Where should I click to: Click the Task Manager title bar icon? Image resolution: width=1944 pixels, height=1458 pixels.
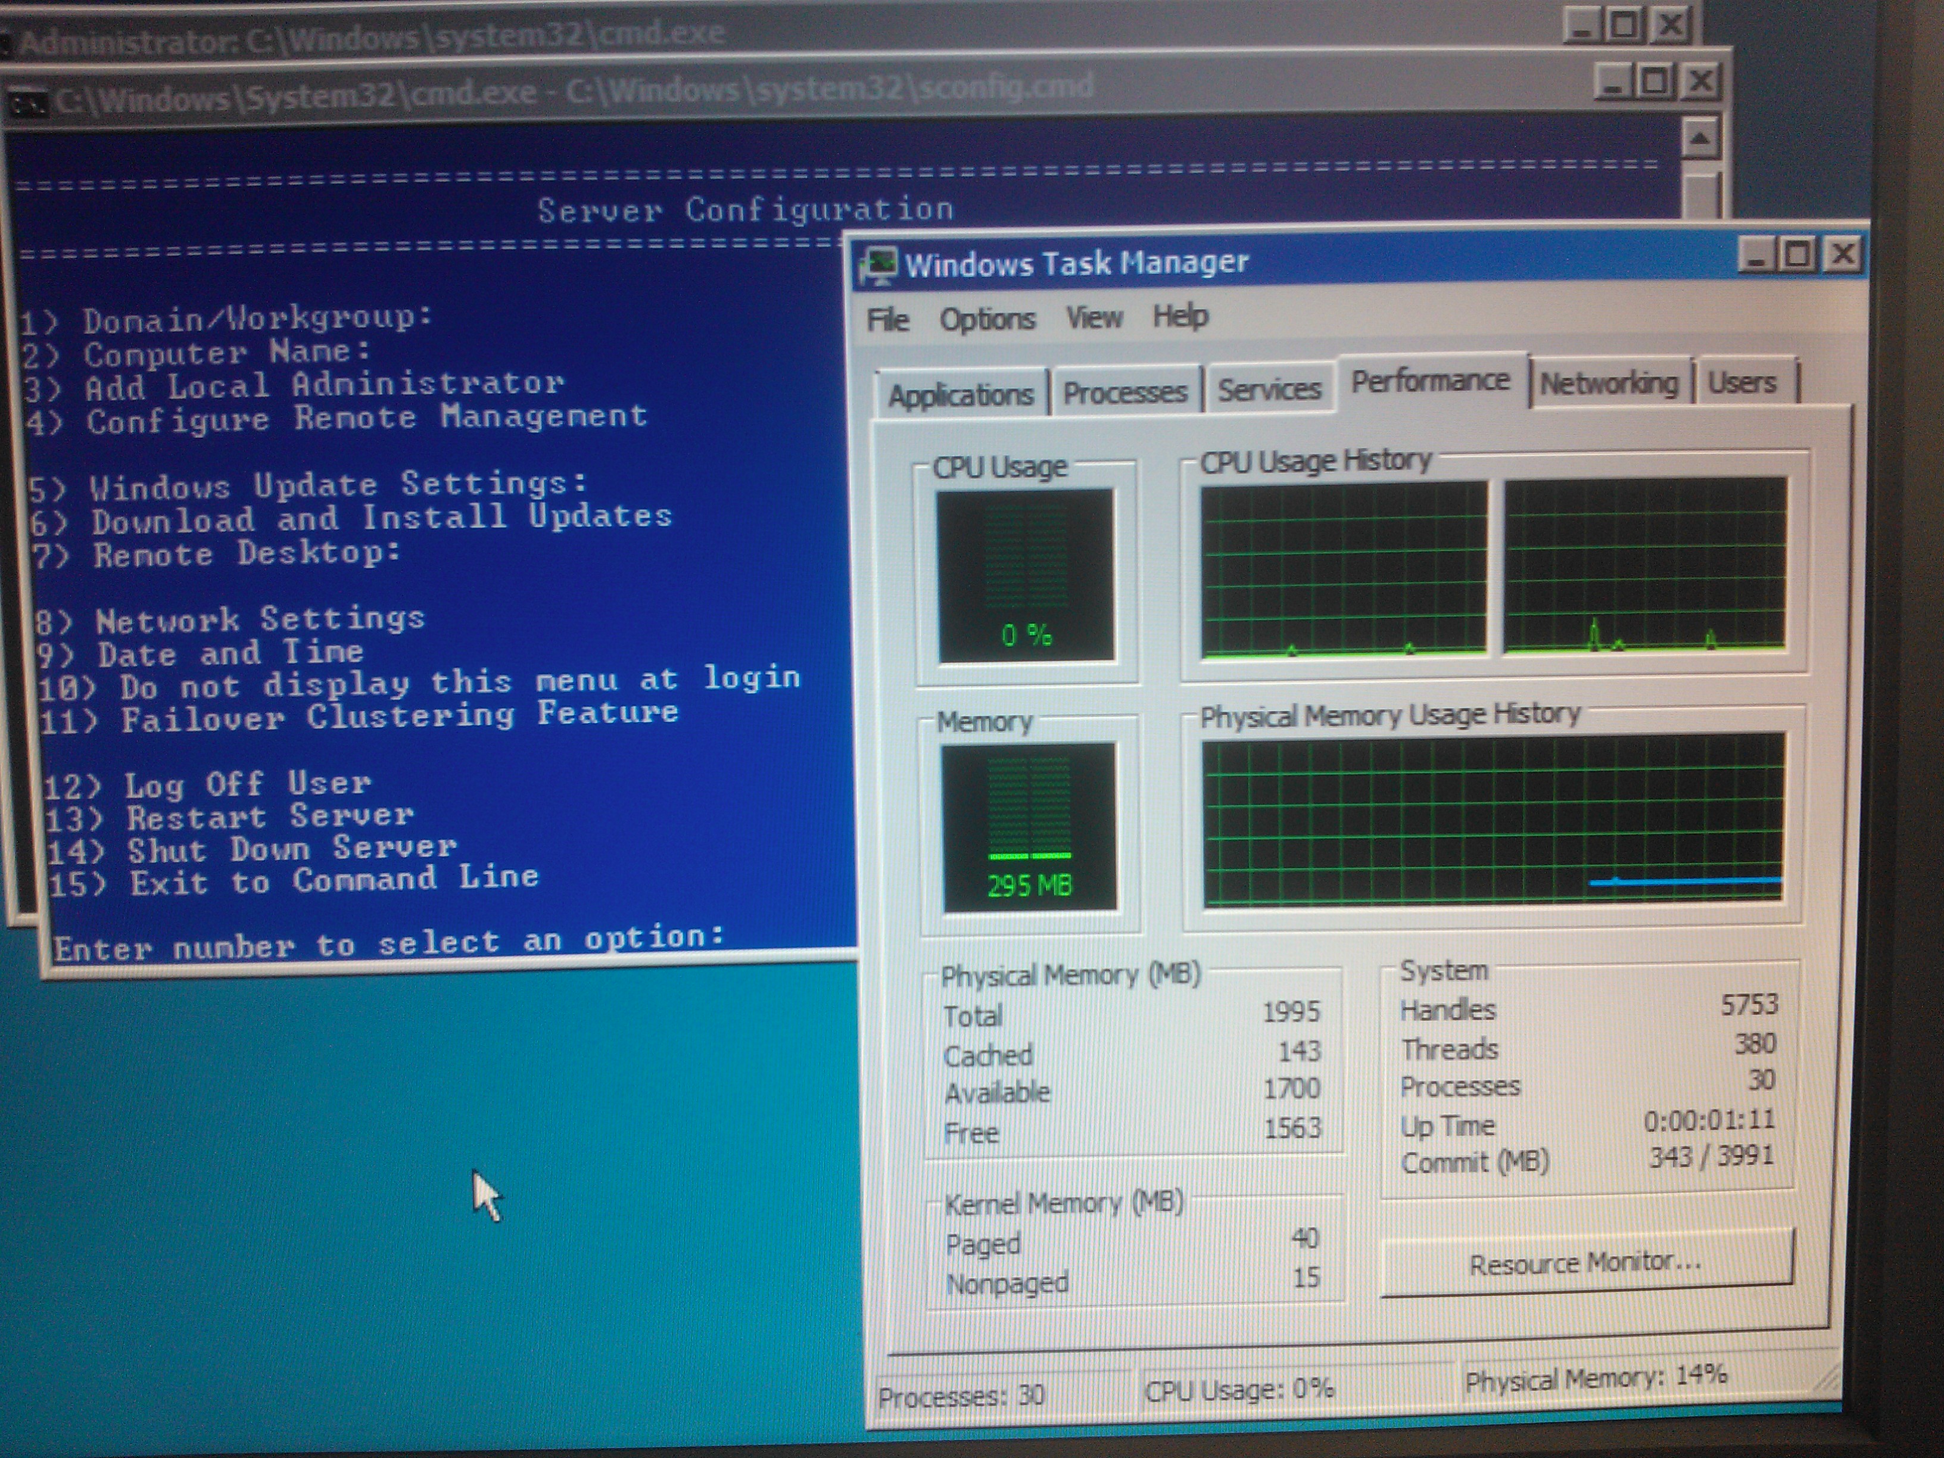(x=879, y=264)
